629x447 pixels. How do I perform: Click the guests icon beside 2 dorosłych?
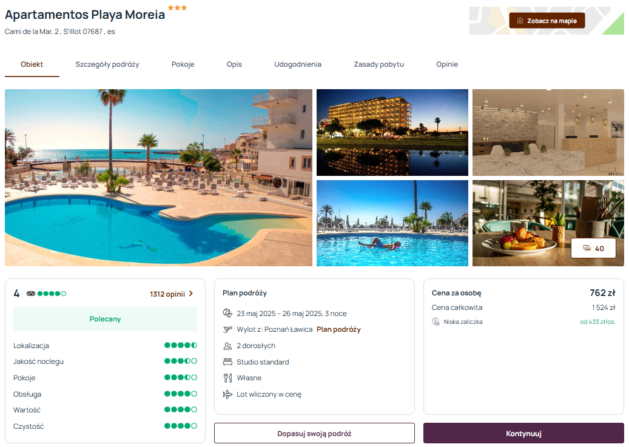pyautogui.click(x=227, y=346)
